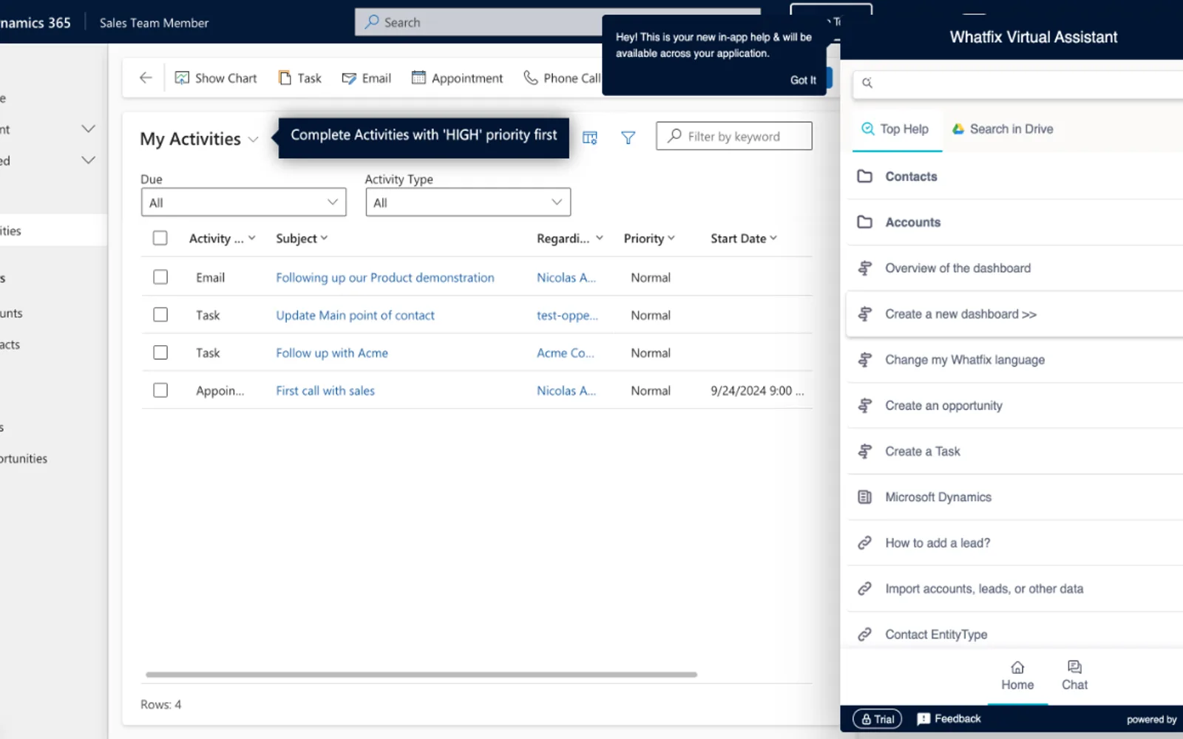The image size is (1183, 739).
Task: Add a new Appointment
Action: [457, 78]
